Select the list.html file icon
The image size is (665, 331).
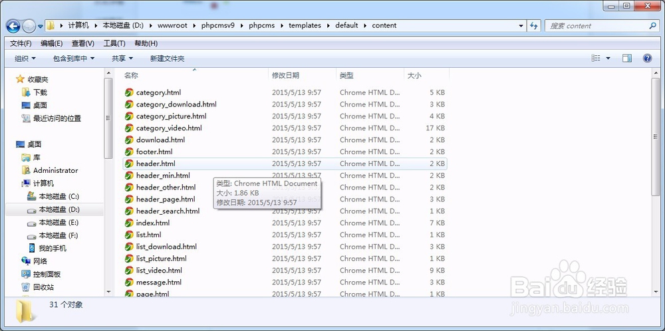tap(129, 235)
